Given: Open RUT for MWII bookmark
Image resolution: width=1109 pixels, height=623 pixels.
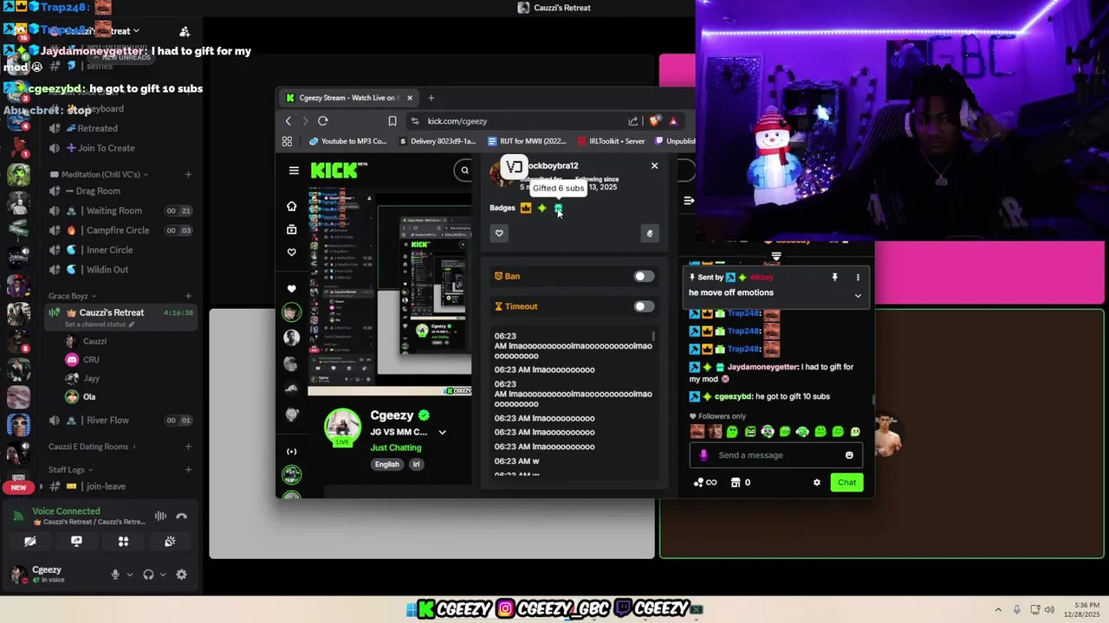Looking at the screenshot, I should click(x=527, y=141).
